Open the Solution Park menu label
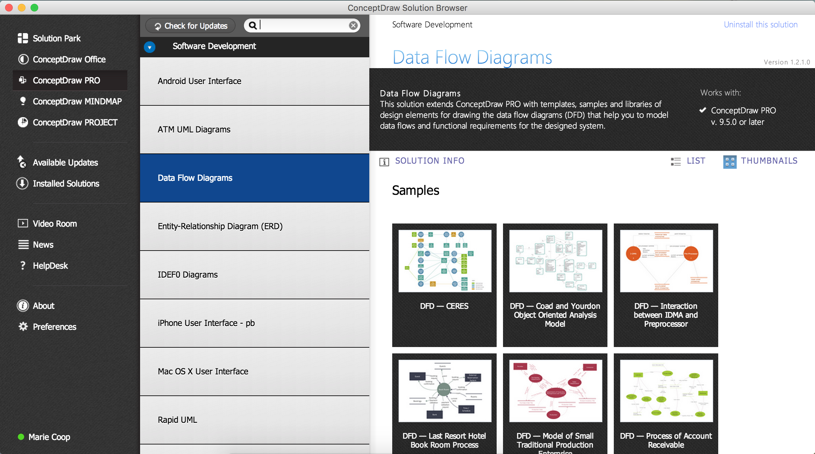The width and height of the screenshot is (815, 454). coord(57,38)
